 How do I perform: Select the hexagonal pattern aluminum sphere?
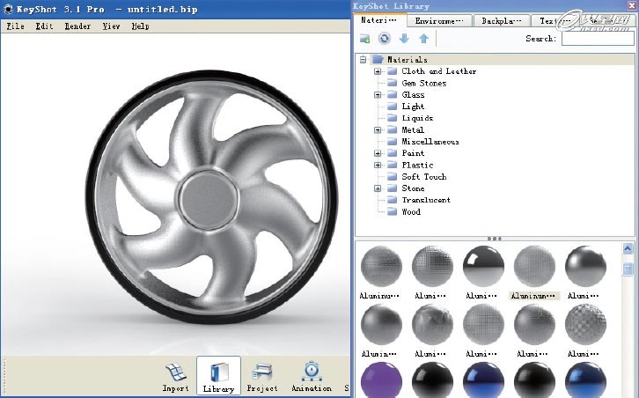(x=585, y=325)
